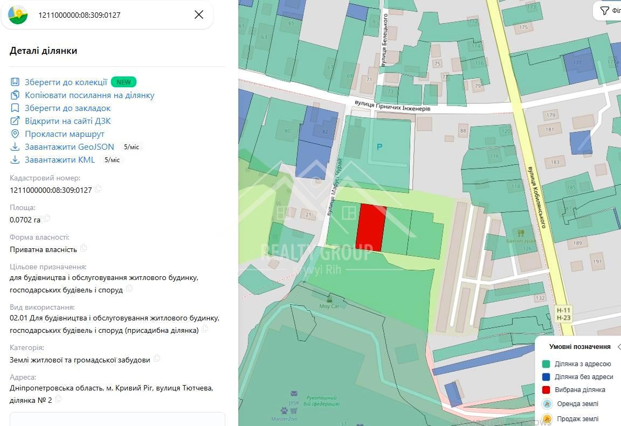Viewport: 621px width, 426px height.
Task: Open the filter button at map corner
Action: pyautogui.click(x=608, y=11)
